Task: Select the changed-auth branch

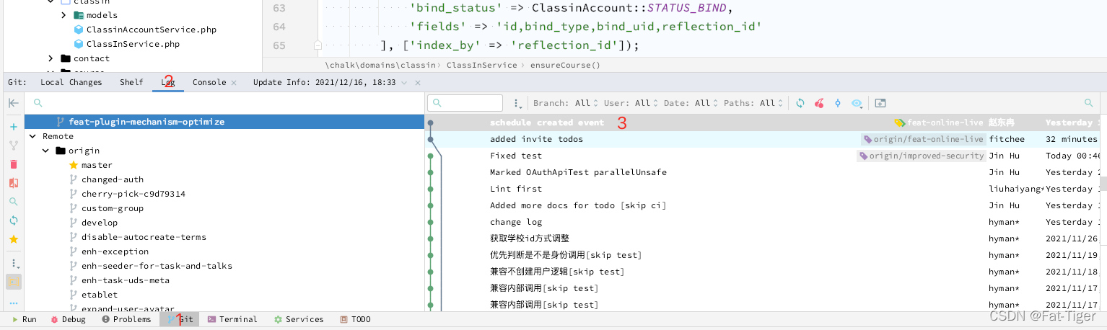Action: click(x=112, y=179)
